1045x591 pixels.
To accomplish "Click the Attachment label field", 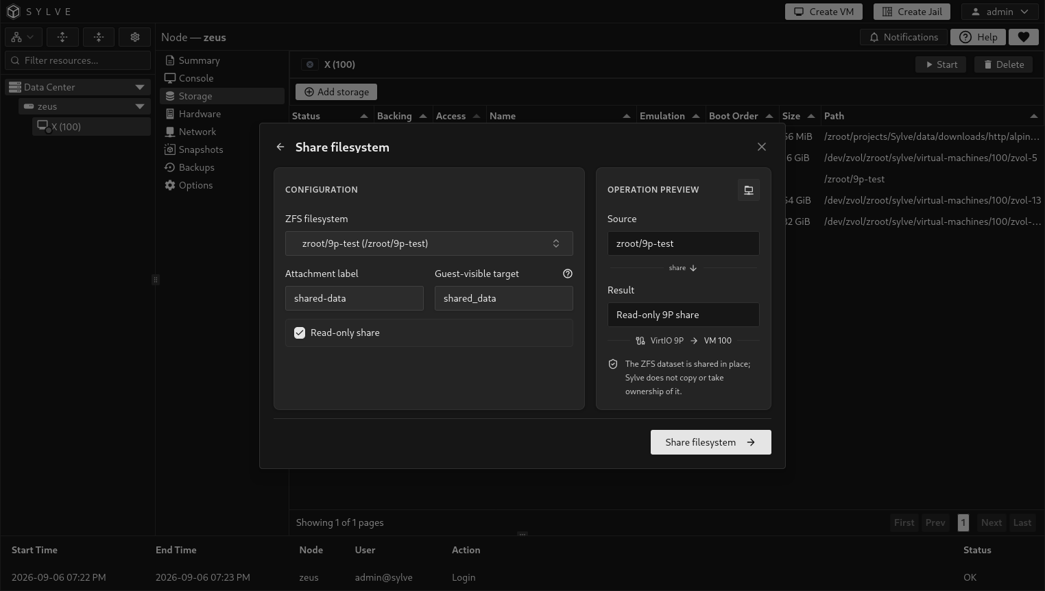I will 355,298.
